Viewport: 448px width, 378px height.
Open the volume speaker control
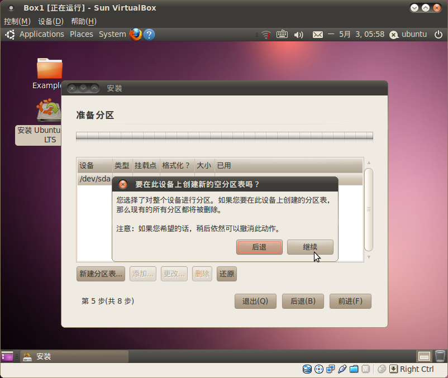(x=298, y=35)
